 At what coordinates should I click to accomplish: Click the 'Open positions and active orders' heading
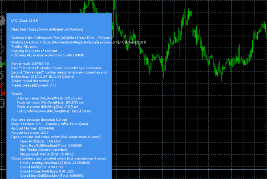pos(56,137)
